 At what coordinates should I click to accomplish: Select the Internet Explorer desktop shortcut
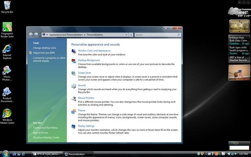click(x=7, y=51)
